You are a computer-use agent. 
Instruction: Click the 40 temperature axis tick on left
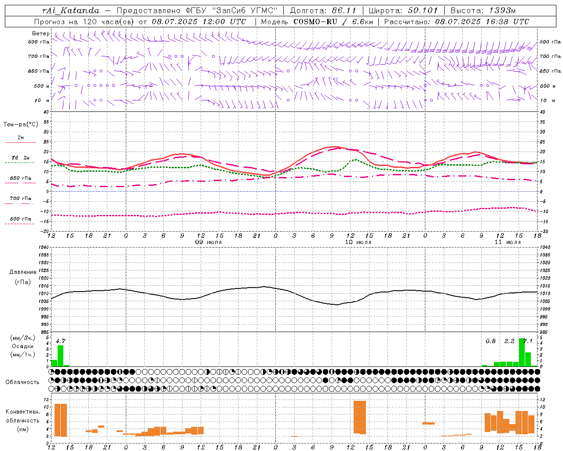click(46, 112)
